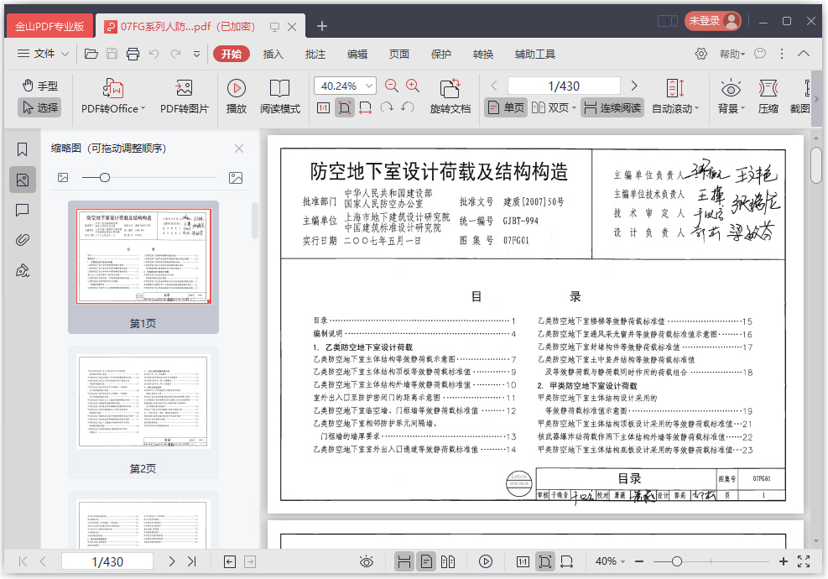This screenshot has height=579, width=828.
Task: Toggle 单页 single page view
Action: coord(506,107)
